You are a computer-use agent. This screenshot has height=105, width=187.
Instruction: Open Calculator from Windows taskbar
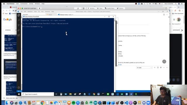click(61, 94)
